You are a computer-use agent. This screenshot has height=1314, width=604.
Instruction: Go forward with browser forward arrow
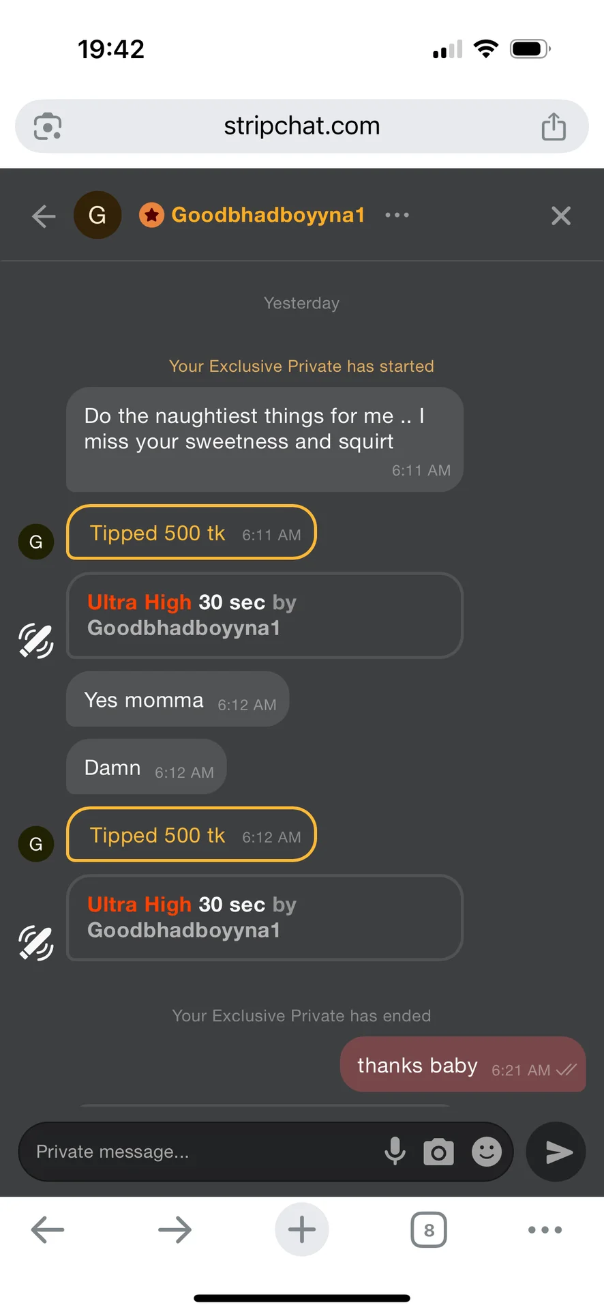pos(175,1229)
